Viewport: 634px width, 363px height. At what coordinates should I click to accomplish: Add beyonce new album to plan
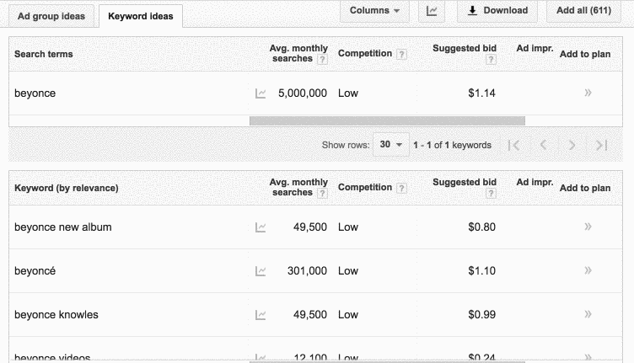click(x=588, y=227)
